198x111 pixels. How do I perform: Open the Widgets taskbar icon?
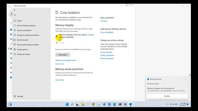click(x=10, y=104)
